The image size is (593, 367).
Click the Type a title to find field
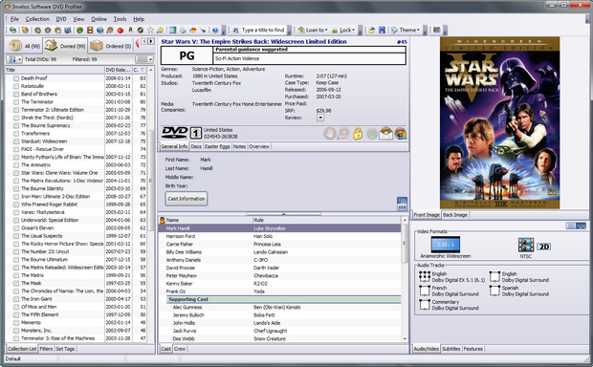tap(263, 30)
